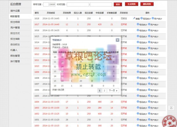Open 号码统计 icon for period 1610
This screenshot has width=177, height=127.
click(138, 66)
